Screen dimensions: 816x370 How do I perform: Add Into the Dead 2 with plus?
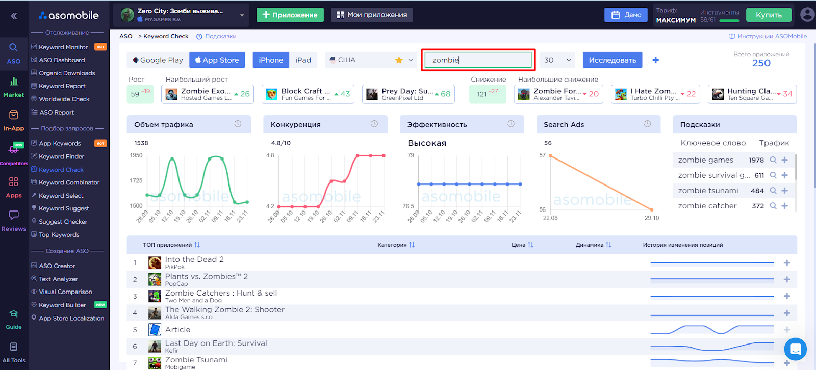click(787, 263)
